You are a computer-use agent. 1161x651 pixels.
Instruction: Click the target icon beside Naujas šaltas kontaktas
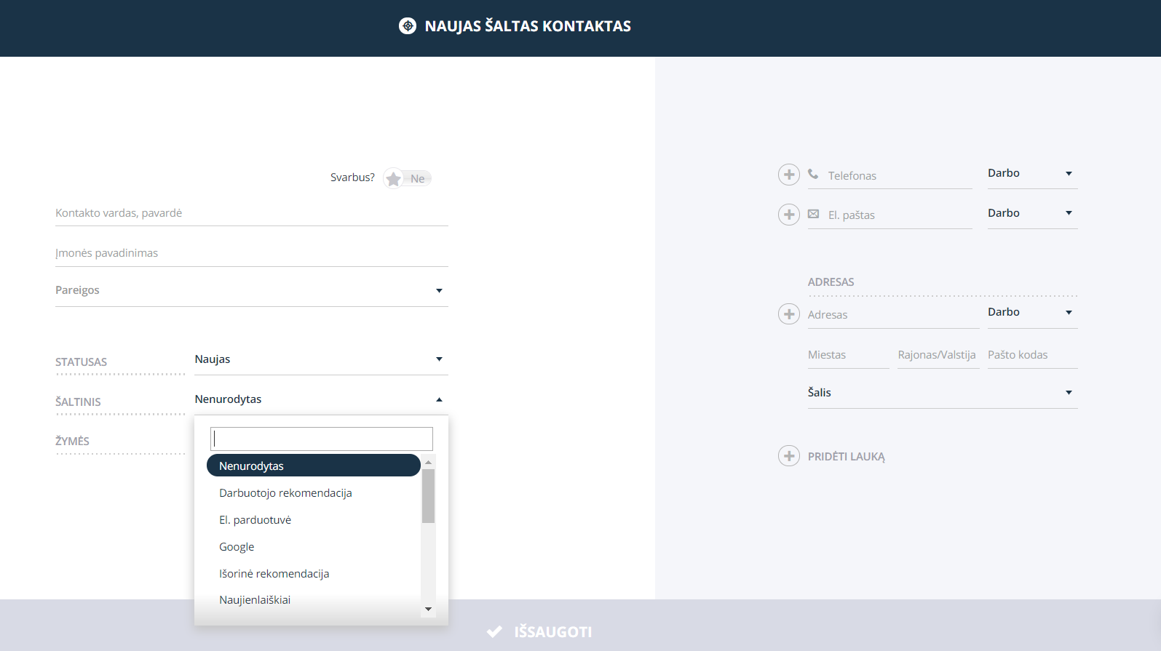coord(408,26)
